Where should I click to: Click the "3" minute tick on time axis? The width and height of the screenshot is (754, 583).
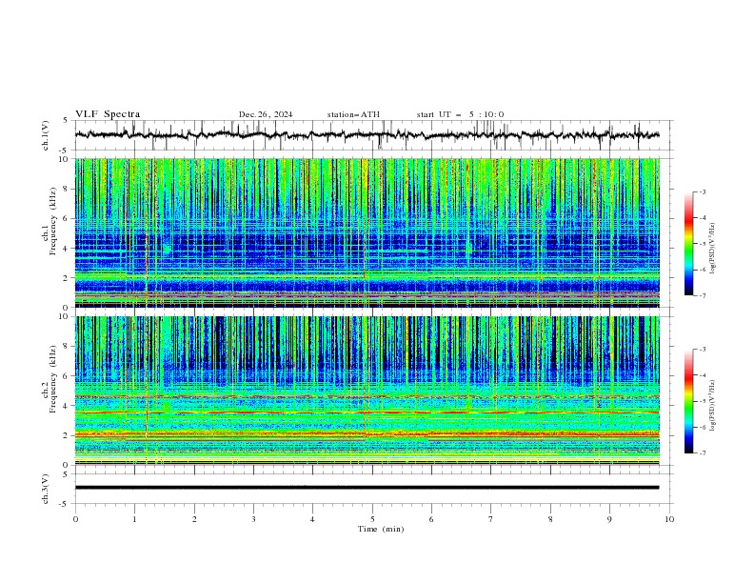[253, 519]
